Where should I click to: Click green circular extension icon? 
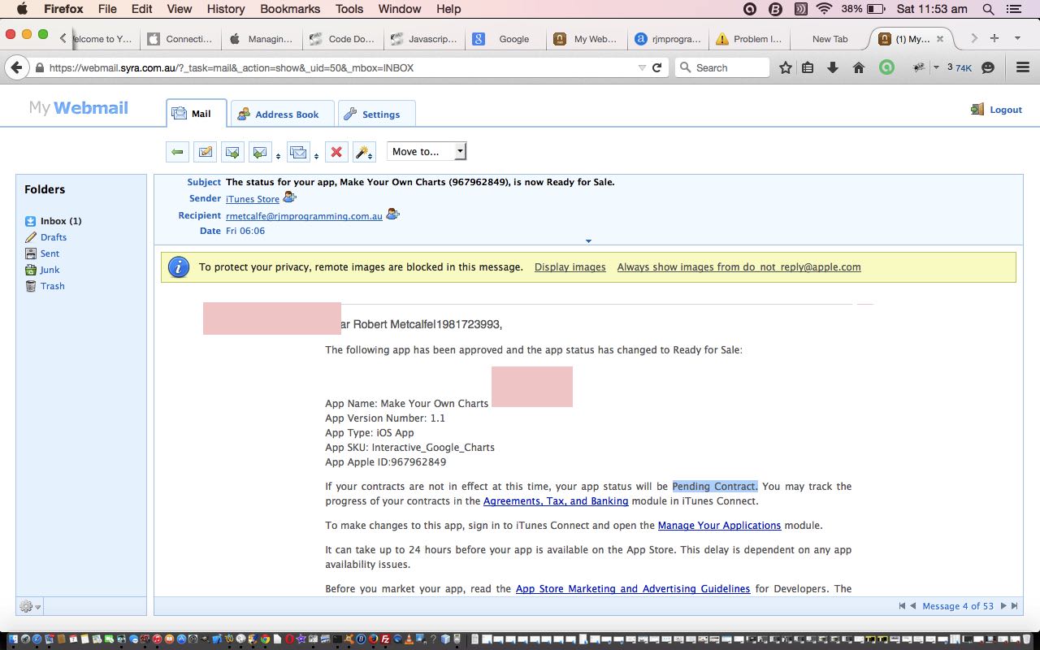pos(886,68)
